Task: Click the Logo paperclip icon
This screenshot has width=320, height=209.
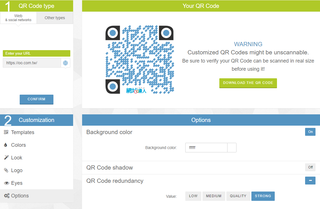Action: click(x=6, y=170)
